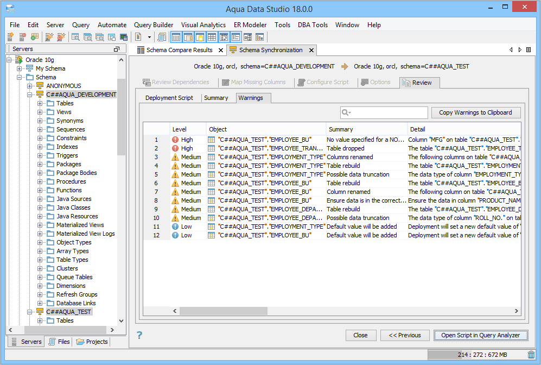Toggle the window-with-arrows toolbar button
541x365 pixels.
tap(224, 37)
